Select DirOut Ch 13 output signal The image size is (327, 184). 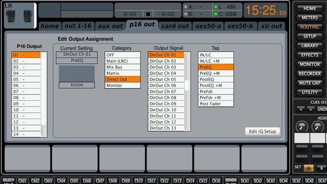[x=166, y=128]
